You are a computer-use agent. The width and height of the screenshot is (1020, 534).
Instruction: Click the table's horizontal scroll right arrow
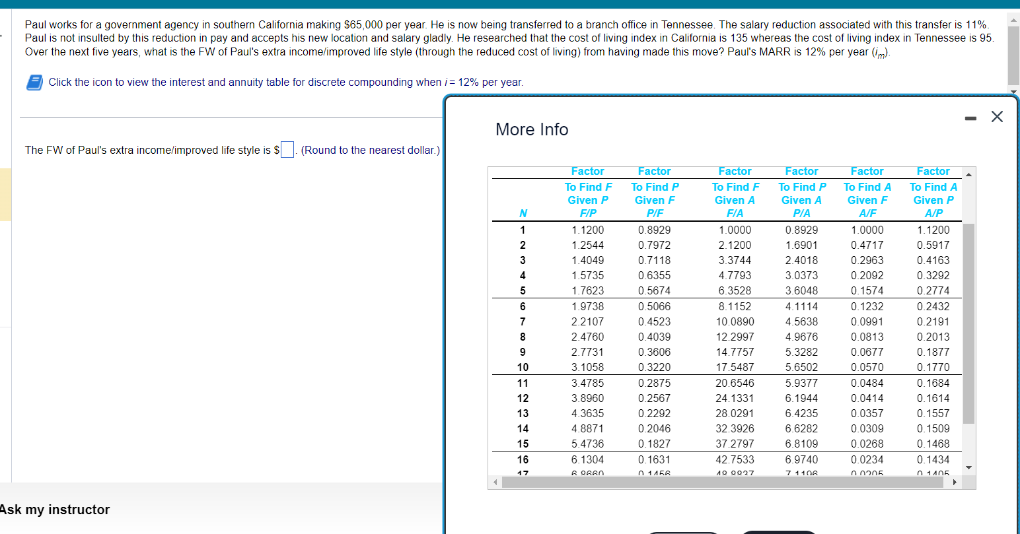(954, 482)
